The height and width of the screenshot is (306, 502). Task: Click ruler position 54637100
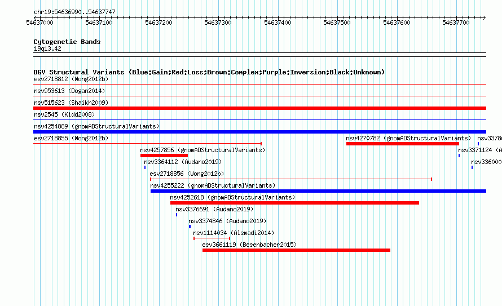click(99, 23)
